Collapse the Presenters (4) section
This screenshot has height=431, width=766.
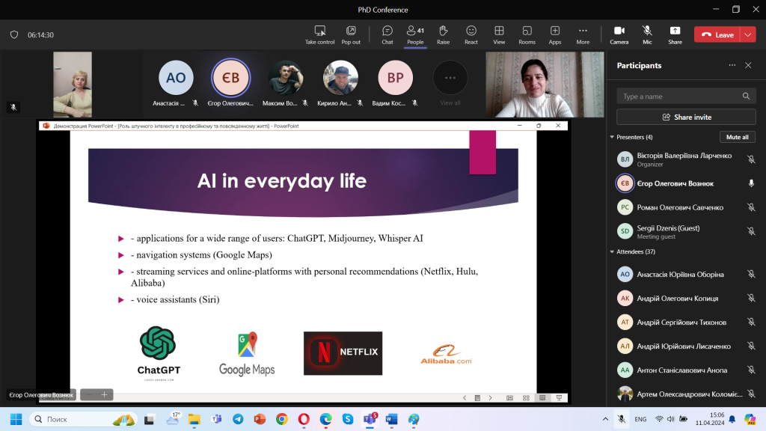pyautogui.click(x=612, y=137)
